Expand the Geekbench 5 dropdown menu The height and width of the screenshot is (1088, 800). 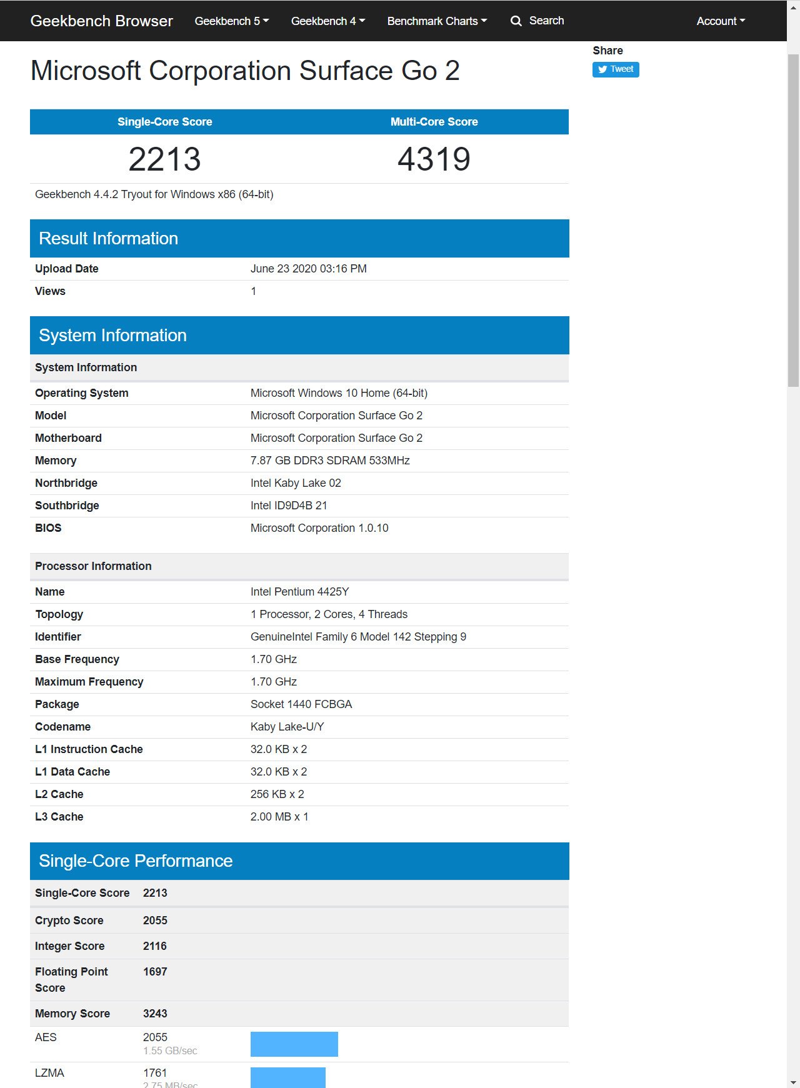pyautogui.click(x=232, y=21)
